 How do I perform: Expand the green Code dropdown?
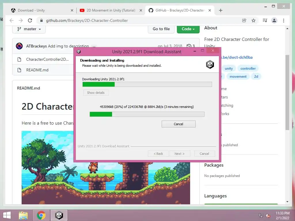pyautogui.click(x=188, y=29)
